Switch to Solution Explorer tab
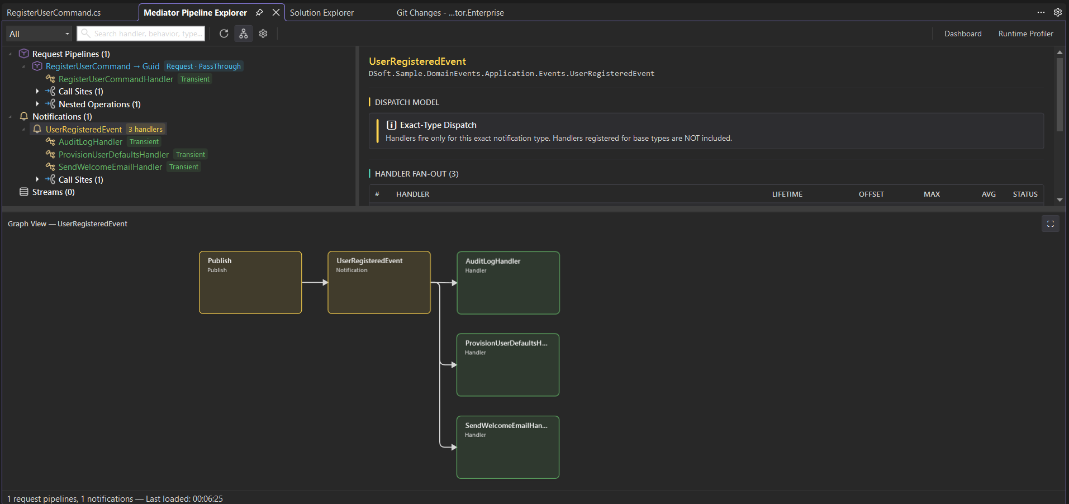 [x=322, y=12]
